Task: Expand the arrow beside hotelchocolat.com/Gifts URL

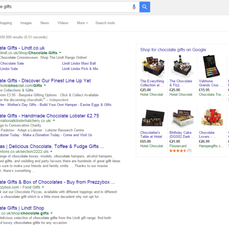Action: click(45, 85)
